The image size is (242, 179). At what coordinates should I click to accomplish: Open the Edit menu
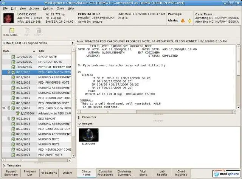point(14,8)
